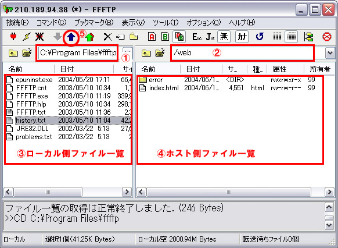Click the red Abort transfer icon

[x=327, y=37]
